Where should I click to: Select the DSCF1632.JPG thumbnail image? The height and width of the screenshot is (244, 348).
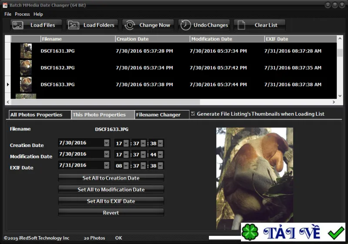coord(26,68)
